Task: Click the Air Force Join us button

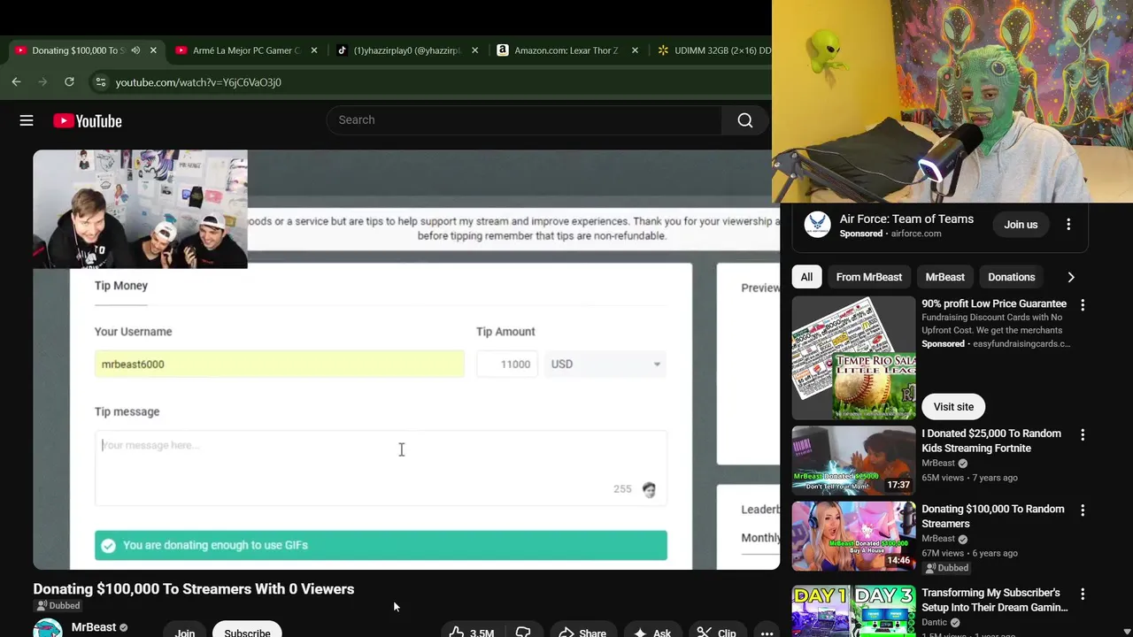Action: click(x=1021, y=225)
